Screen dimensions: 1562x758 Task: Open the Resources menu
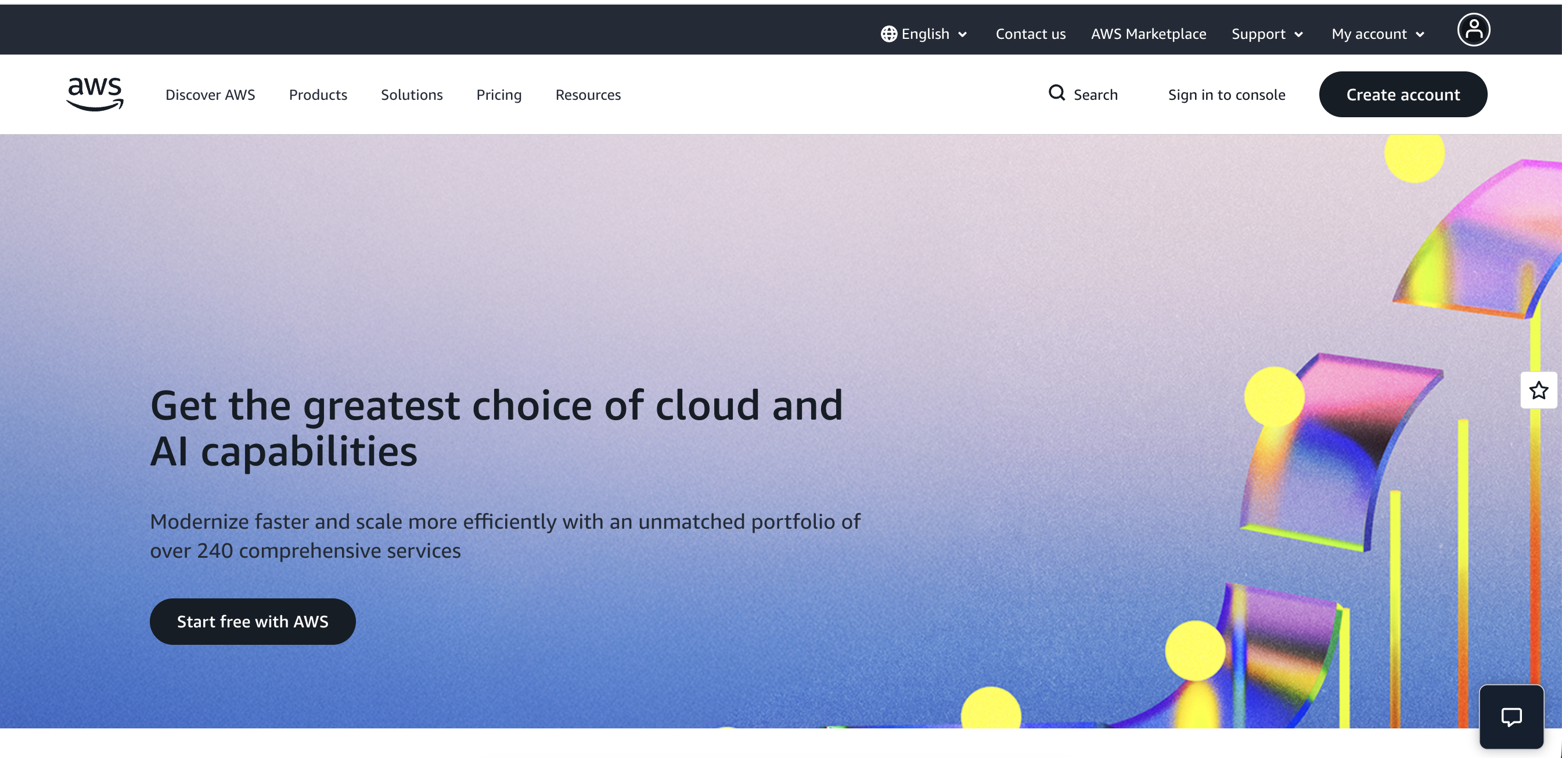[588, 95]
